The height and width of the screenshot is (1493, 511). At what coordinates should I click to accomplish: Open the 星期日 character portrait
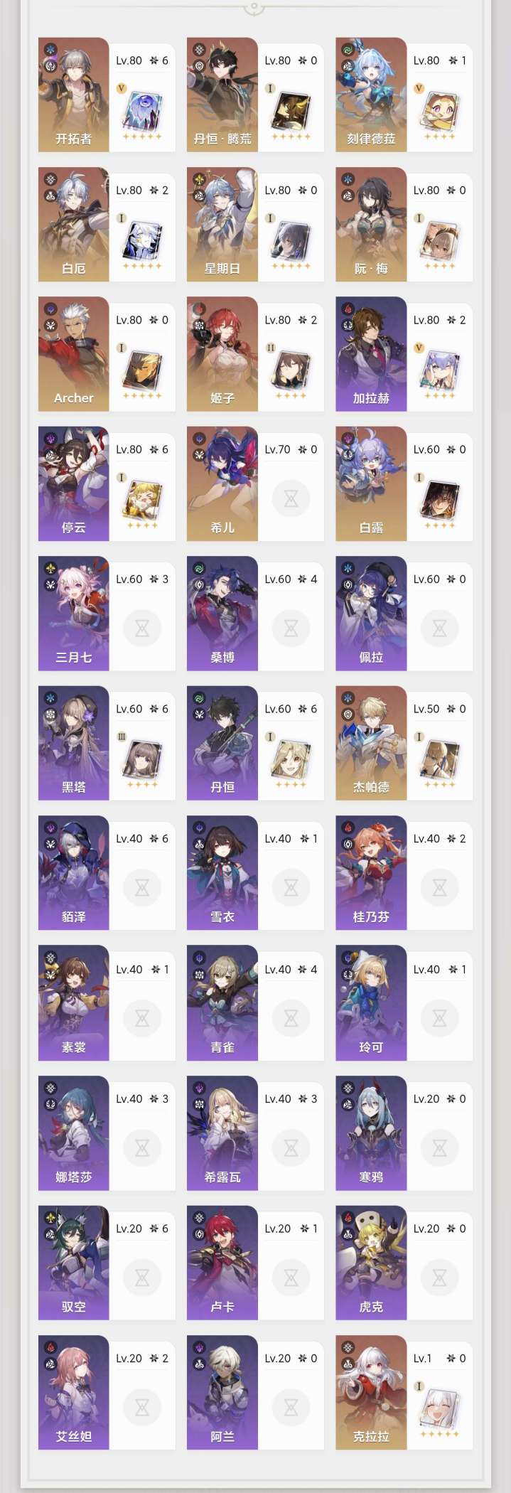222,224
